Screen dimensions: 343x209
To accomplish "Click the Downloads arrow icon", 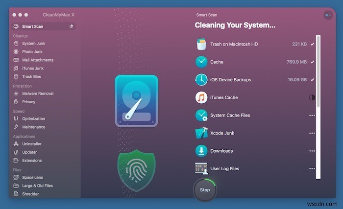I will 201,151.
